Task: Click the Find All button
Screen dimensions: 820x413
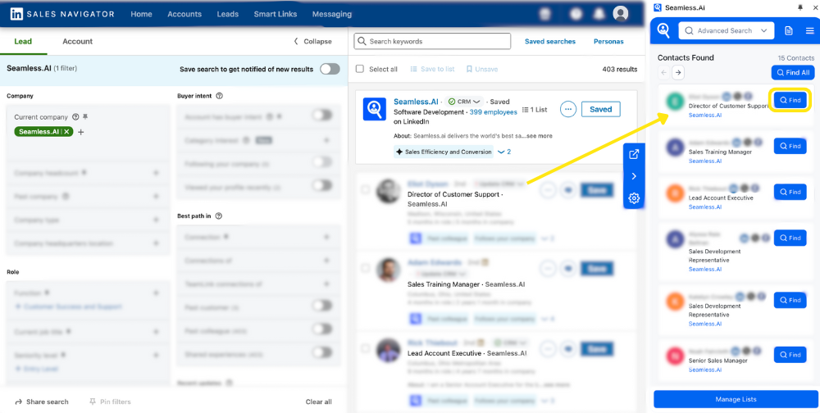Action: [x=792, y=73]
